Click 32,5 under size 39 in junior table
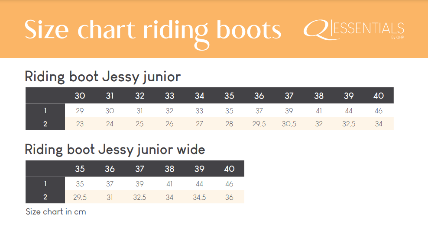The height and width of the screenshot is (243, 428). click(349, 124)
